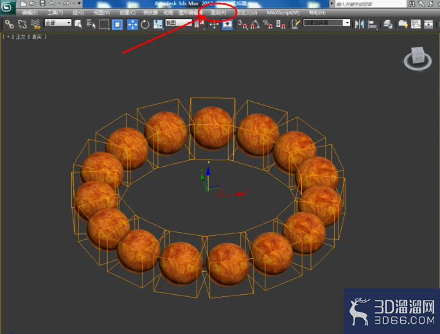Open the 动画 menu
Image resolution: width=440 pixels, height=334 pixels.
tap(168, 13)
